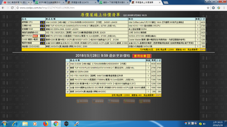Click the shopping cart button below the list
This screenshot has width=227, height=127.
98,101
